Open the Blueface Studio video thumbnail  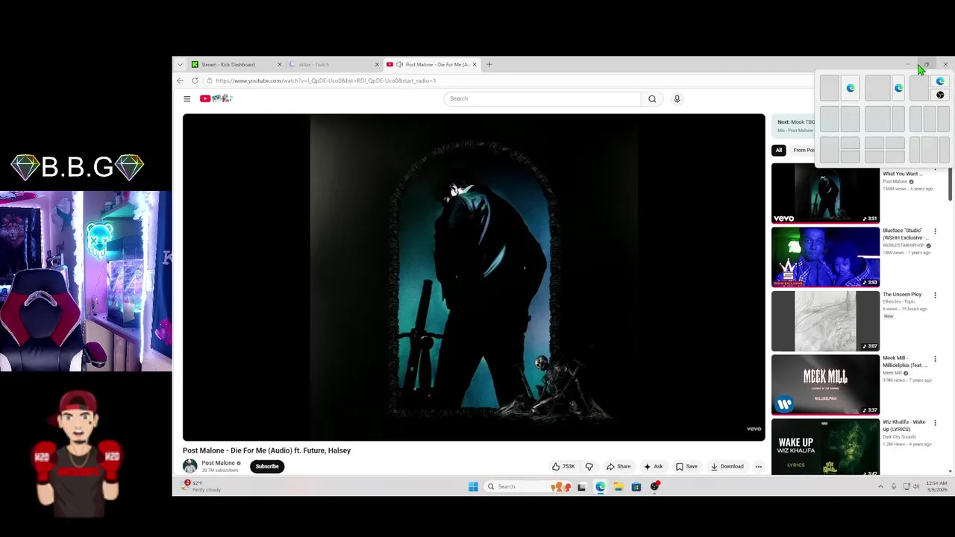pyautogui.click(x=825, y=257)
